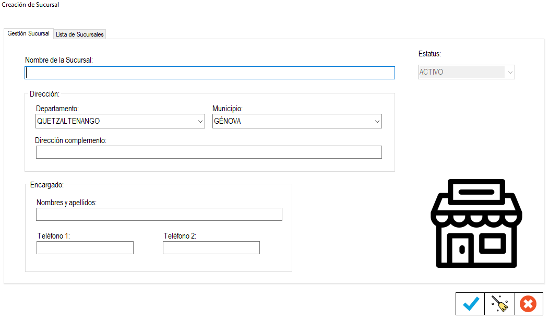The height and width of the screenshot is (320, 549).
Task: Click the red X cancel button
Action: click(x=528, y=303)
